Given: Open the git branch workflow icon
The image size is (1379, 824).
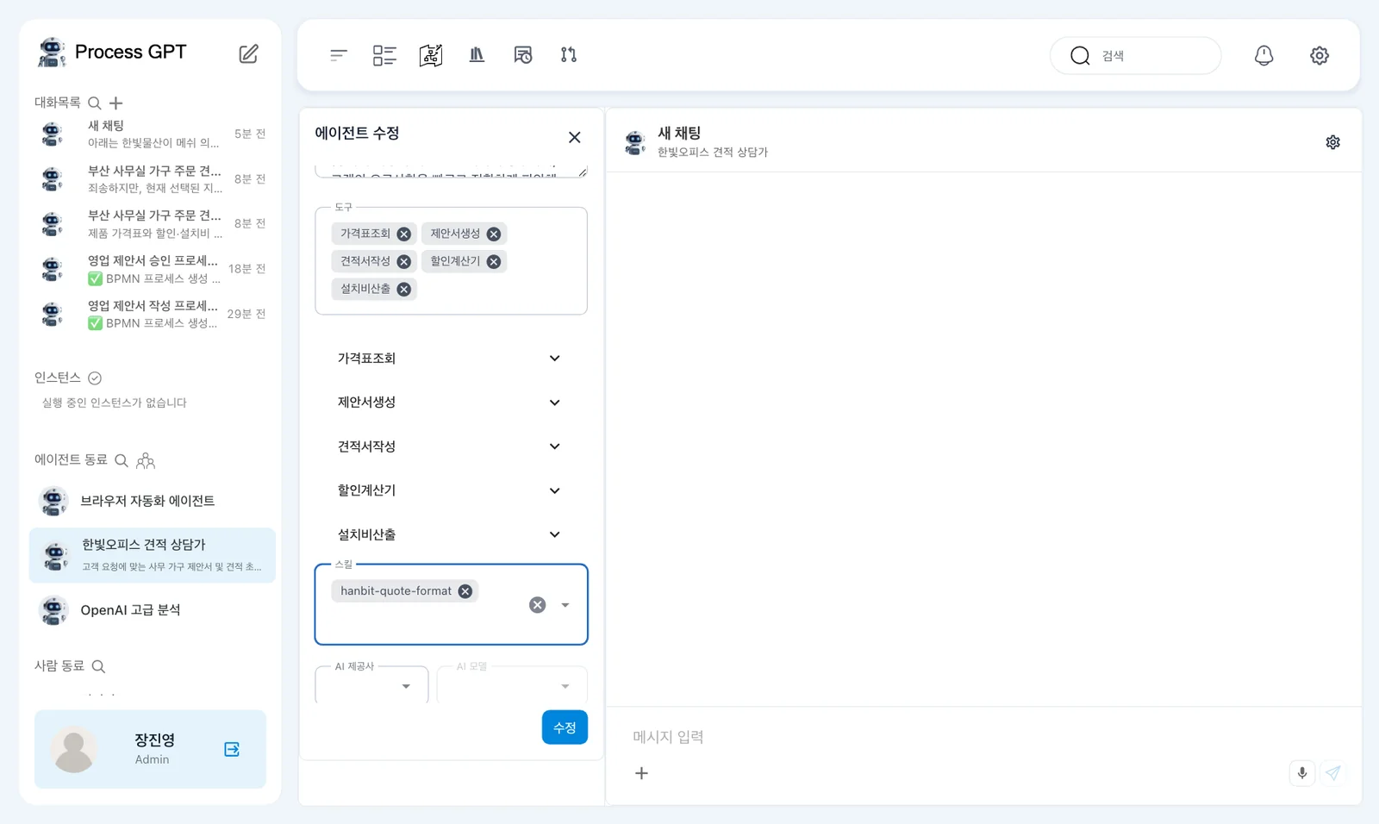Looking at the screenshot, I should tap(569, 55).
